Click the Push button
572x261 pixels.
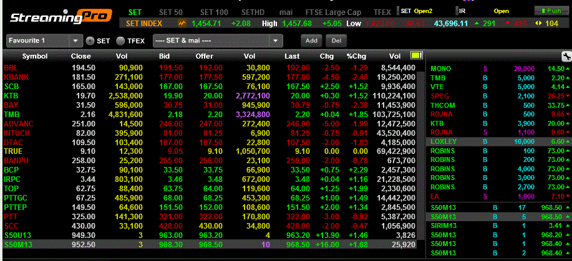[x=551, y=11]
